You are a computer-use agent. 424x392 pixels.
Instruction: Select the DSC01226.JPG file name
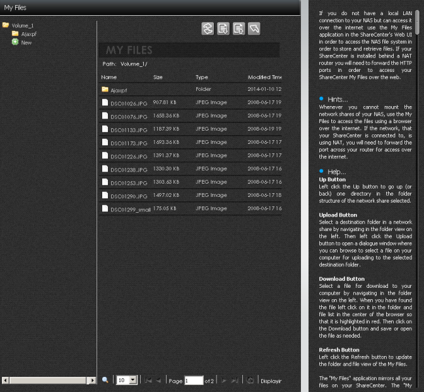[x=129, y=157]
